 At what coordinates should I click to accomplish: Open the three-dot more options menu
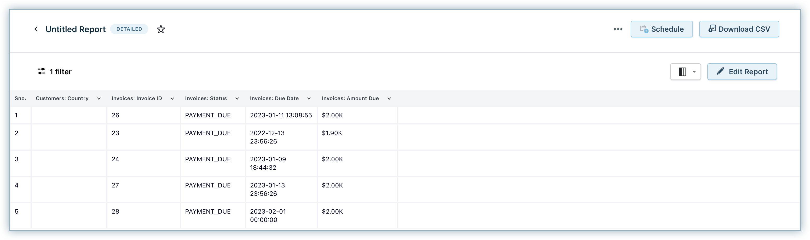618,29
